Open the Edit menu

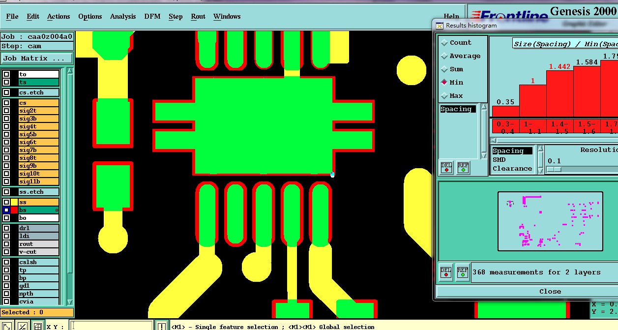click(33, 16)
